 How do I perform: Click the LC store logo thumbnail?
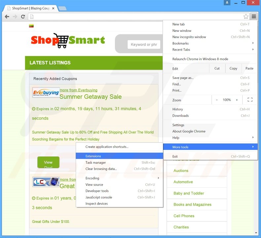click(x=46, y=182)
